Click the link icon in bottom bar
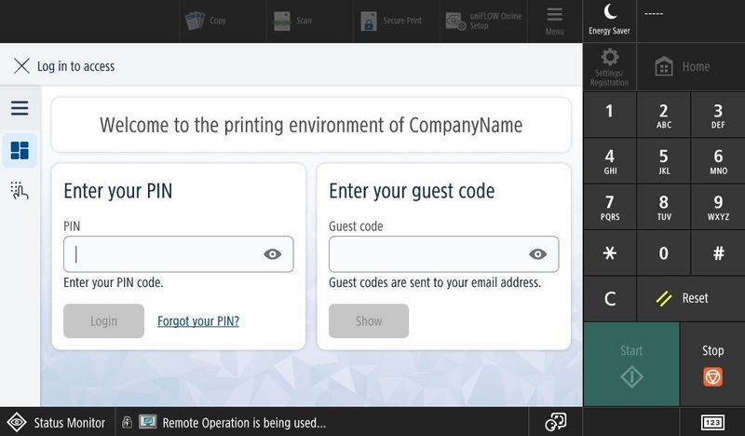The height and width of the screenshot is (436, 745). coord(555,422)
